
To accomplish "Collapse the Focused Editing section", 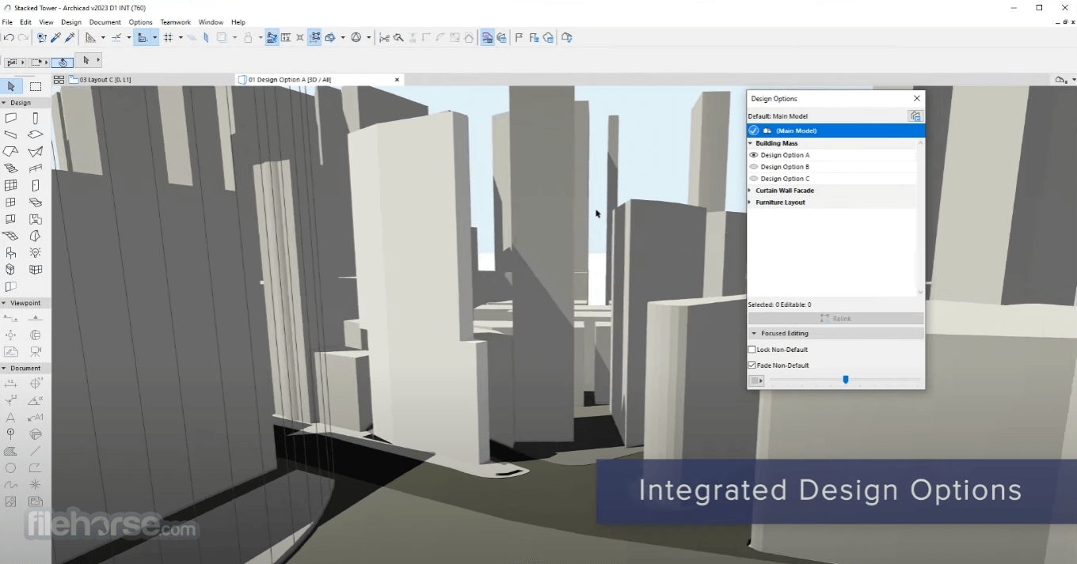I will 754,334.
